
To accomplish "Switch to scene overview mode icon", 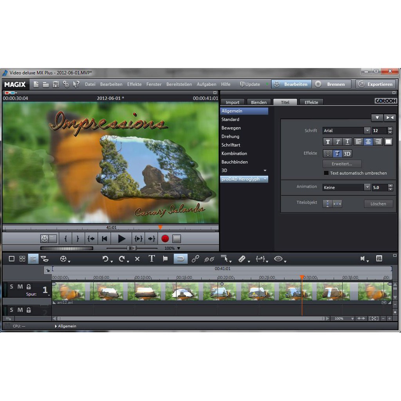I will pos(22,259).
